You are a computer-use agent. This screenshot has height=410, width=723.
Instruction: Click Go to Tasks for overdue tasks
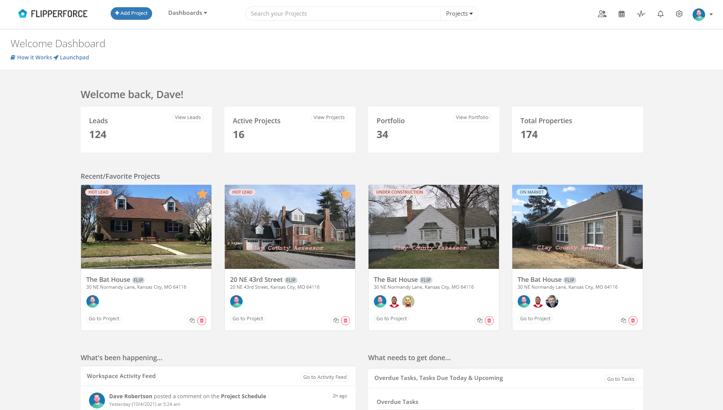[x=620, y=379]
